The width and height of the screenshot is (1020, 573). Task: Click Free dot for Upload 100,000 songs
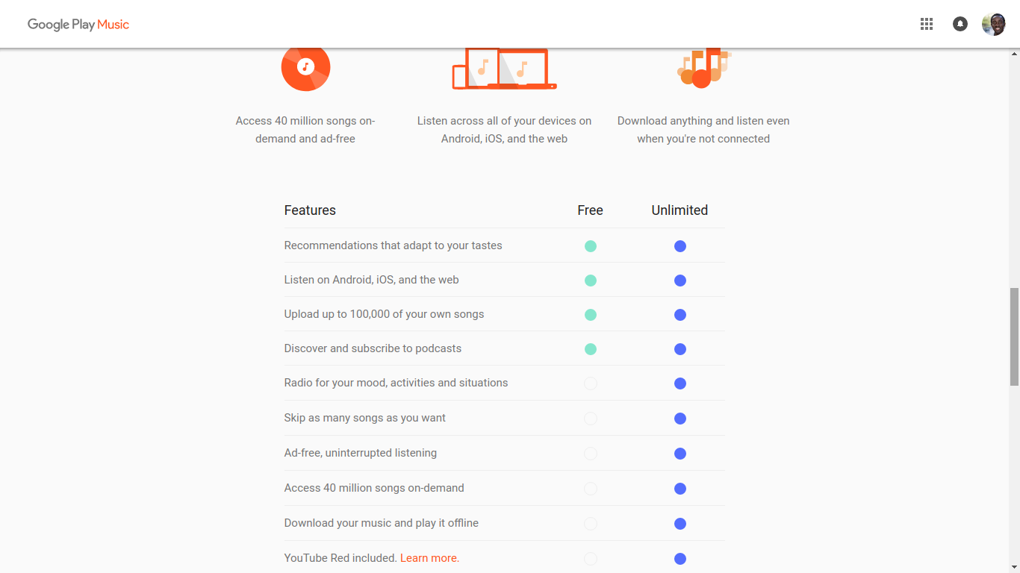[591, 315]
